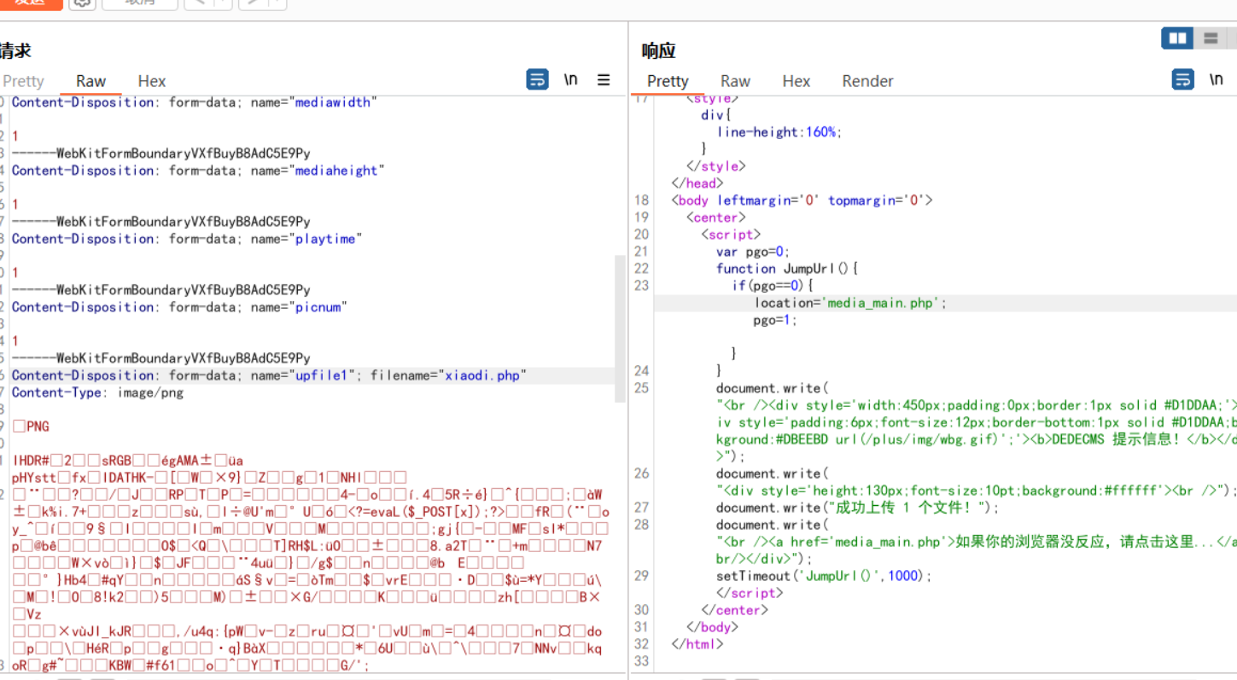Toggle word wrap icon in request pane
The width and height of the screenshot is (1237, 680).
537,80
